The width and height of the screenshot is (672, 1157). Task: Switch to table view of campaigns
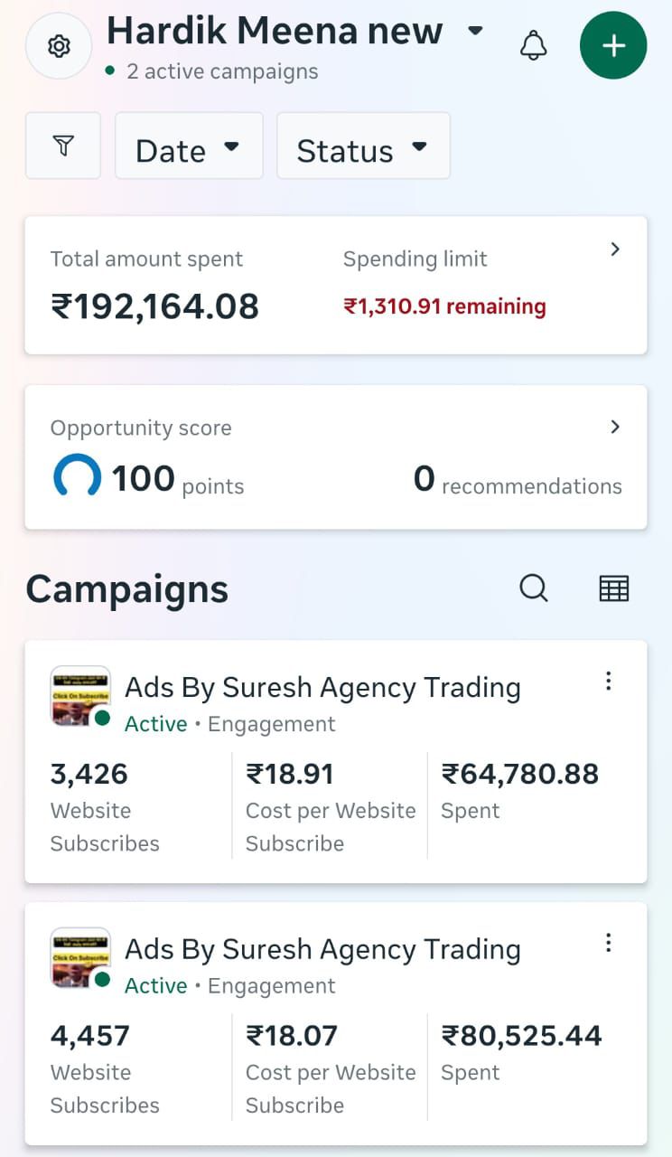click(614, 588)
